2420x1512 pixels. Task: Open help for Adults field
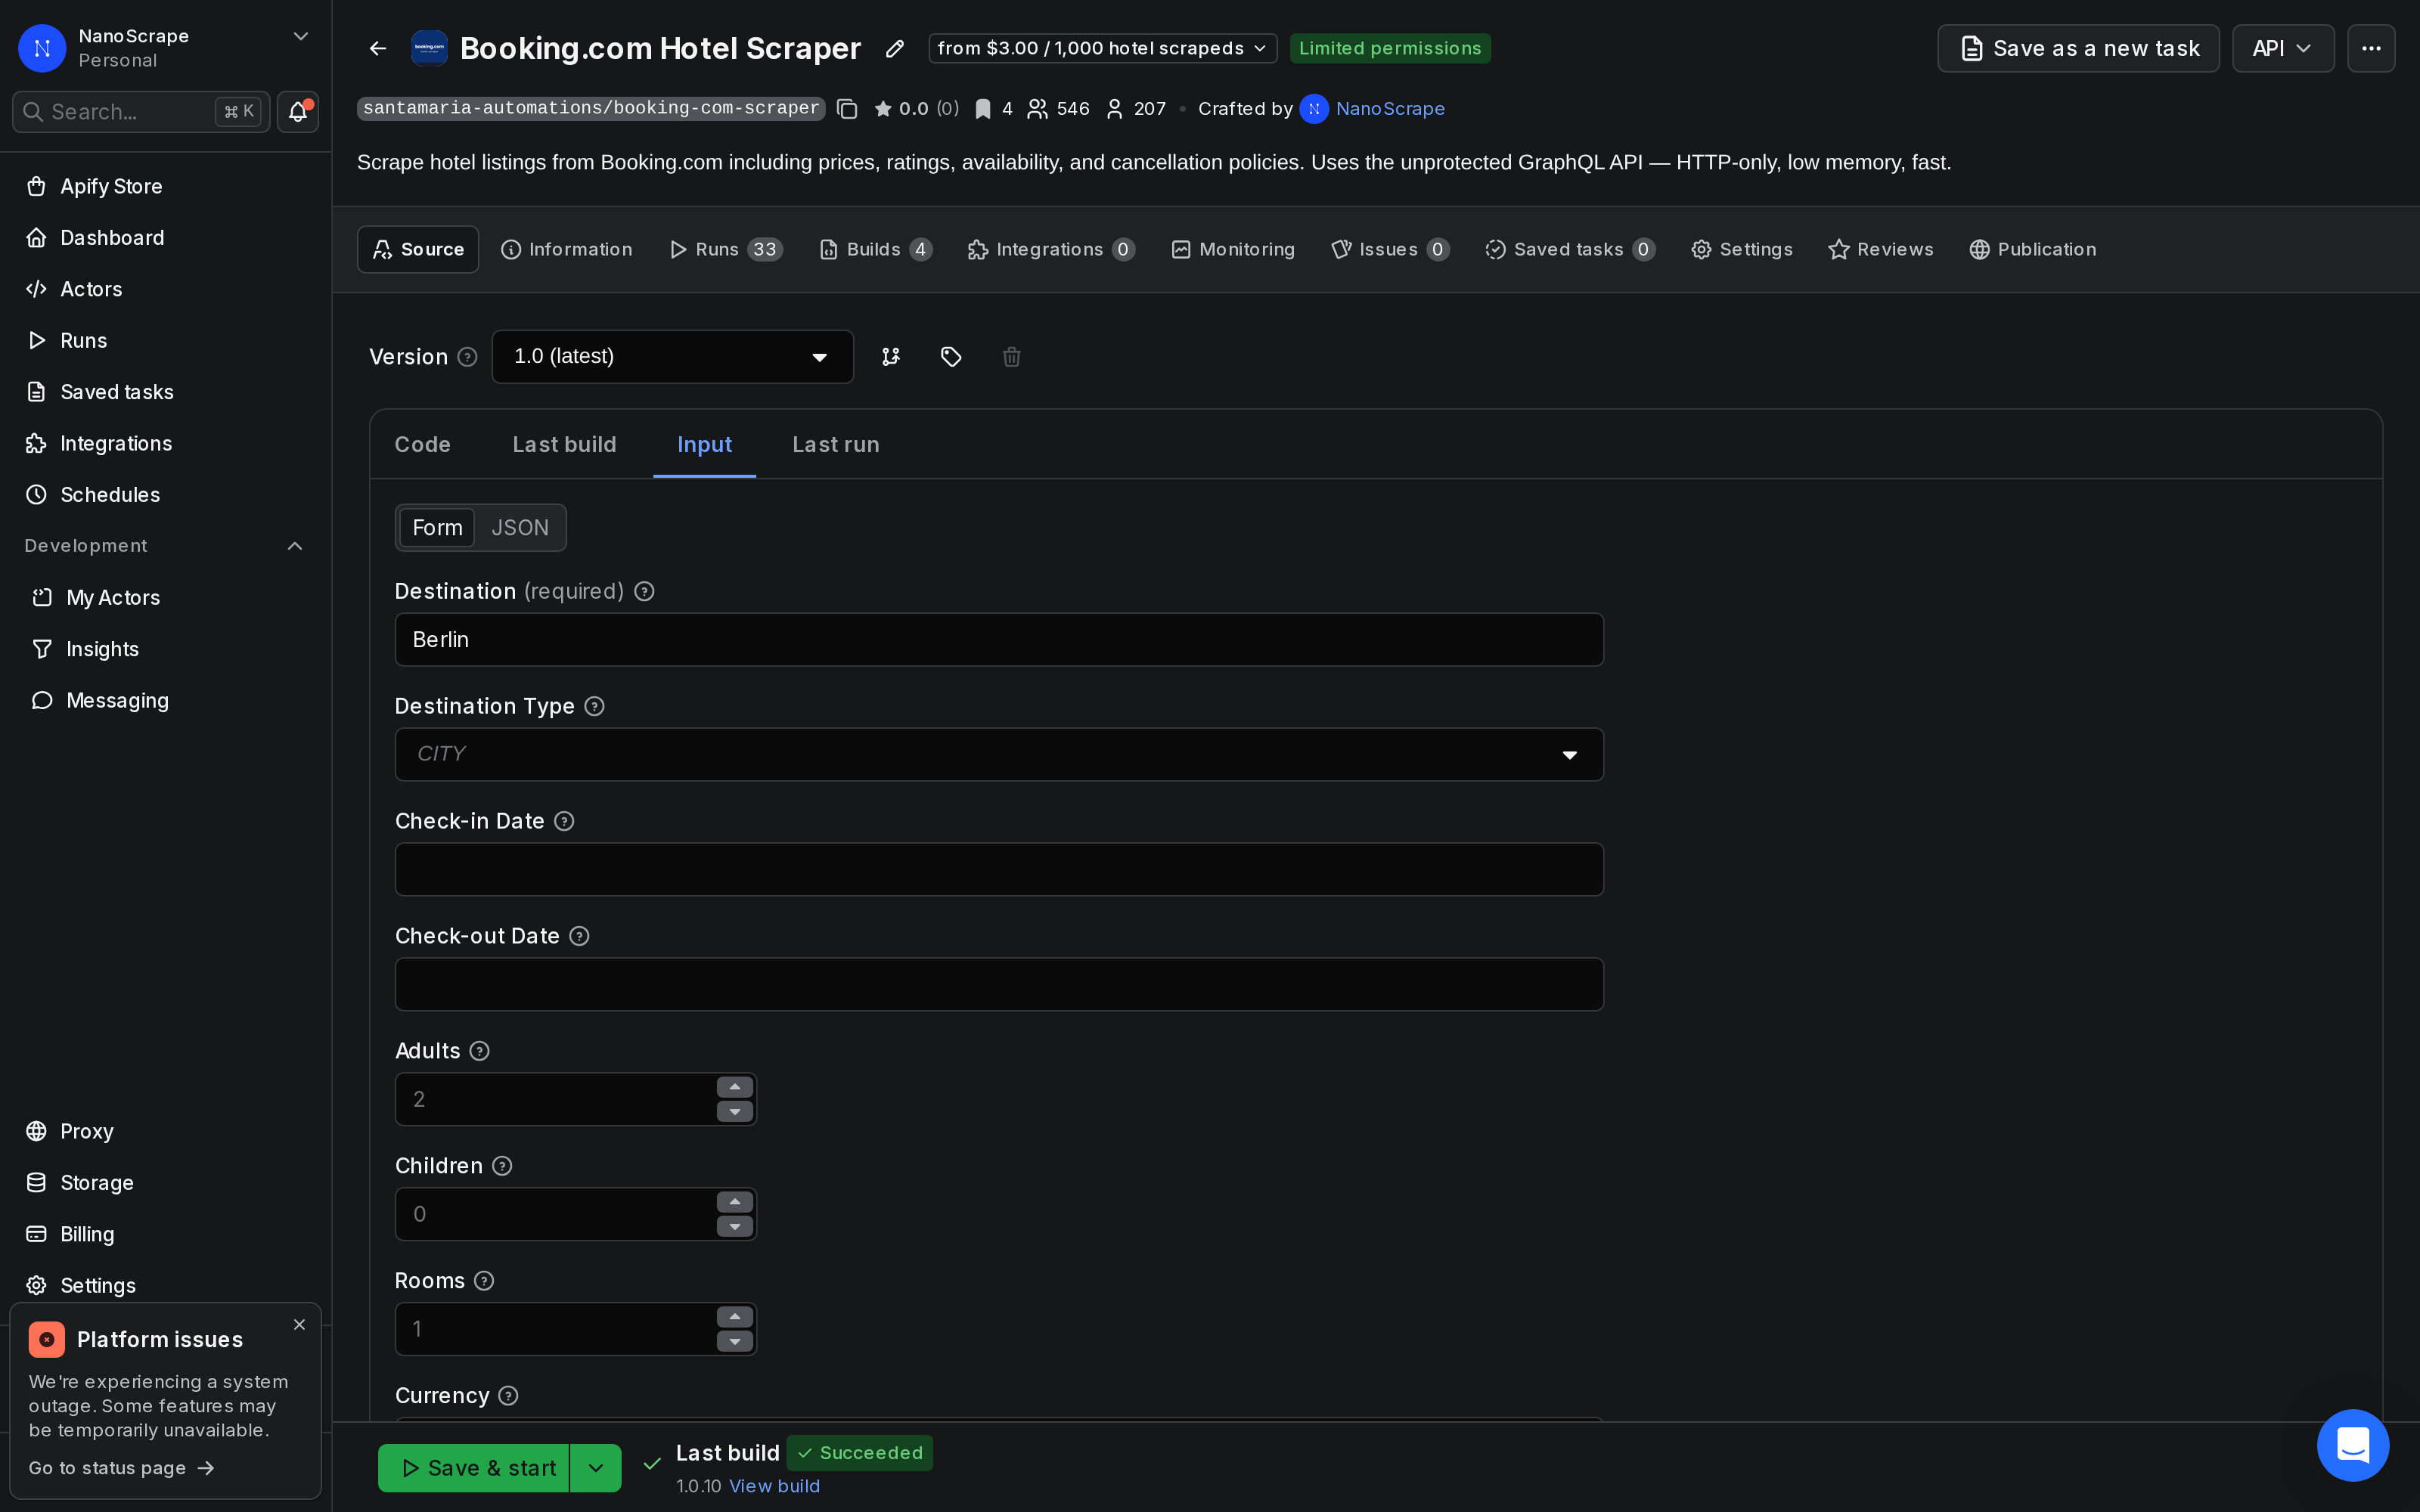(x=479, y=1052)
